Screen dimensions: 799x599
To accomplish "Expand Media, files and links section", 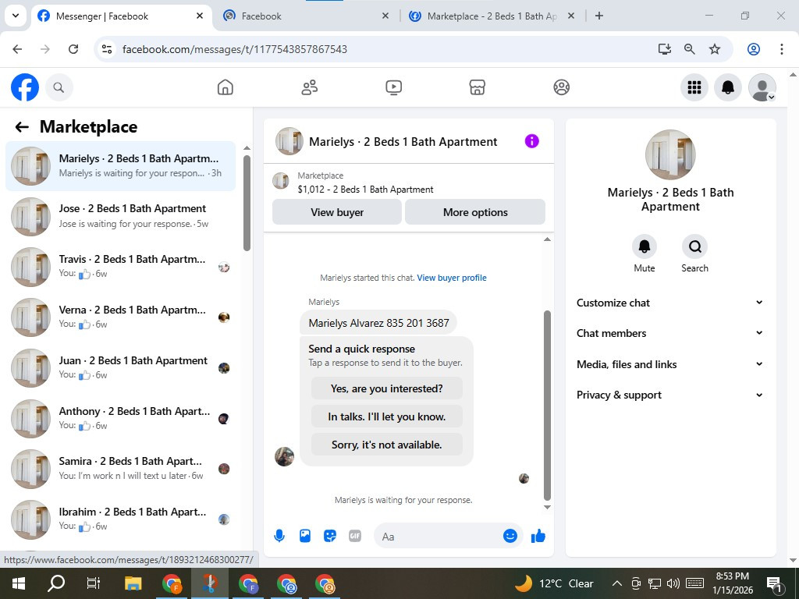I will 669,364.
